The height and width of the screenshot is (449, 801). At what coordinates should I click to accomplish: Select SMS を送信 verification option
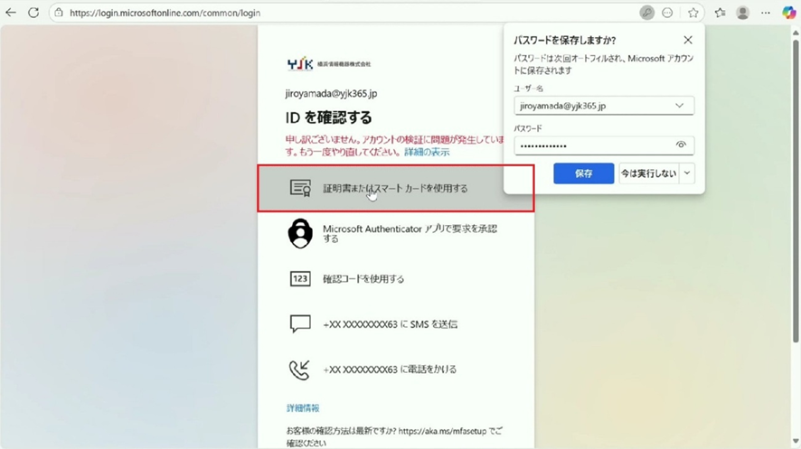click(x=383, y=323)
